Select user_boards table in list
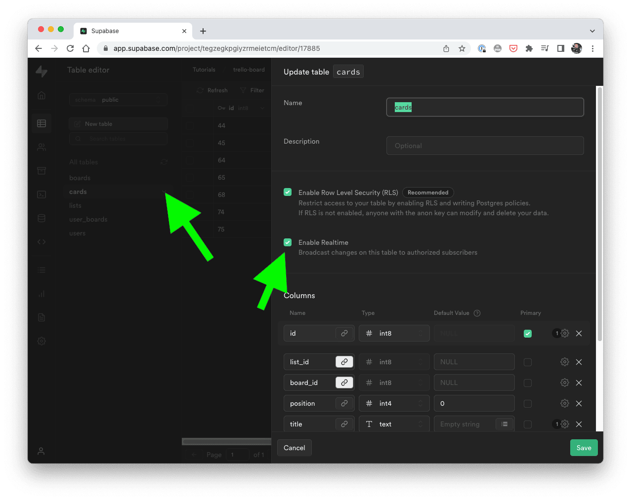Image resolution: width=631 pixels, height=500 pixels. point(88,219)
